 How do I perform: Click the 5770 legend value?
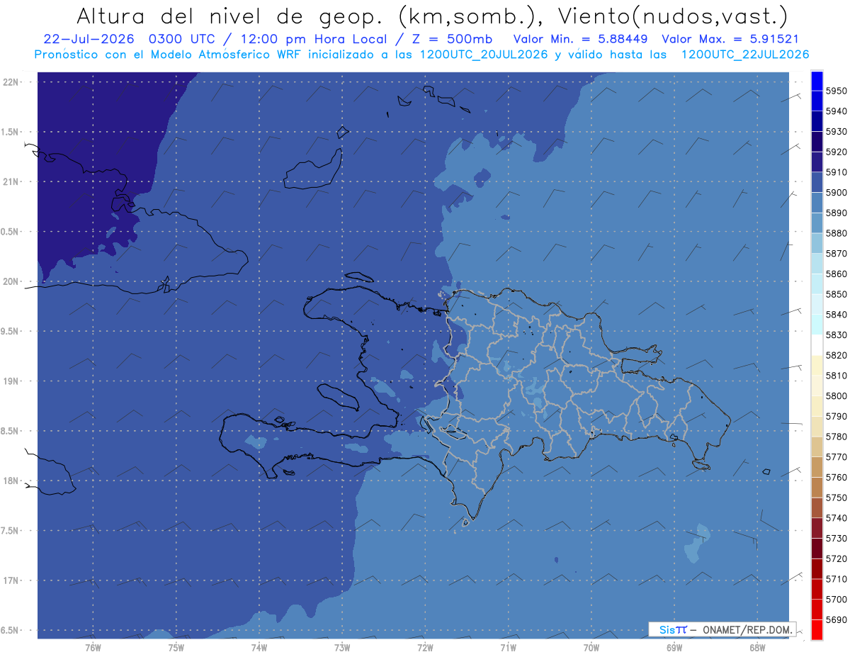tap(837, 457)
